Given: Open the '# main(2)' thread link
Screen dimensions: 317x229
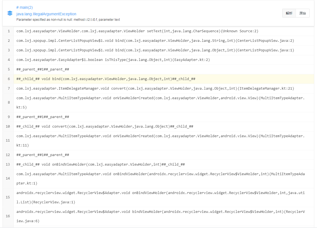Looking at the screenshot, I should click(25, 7).
